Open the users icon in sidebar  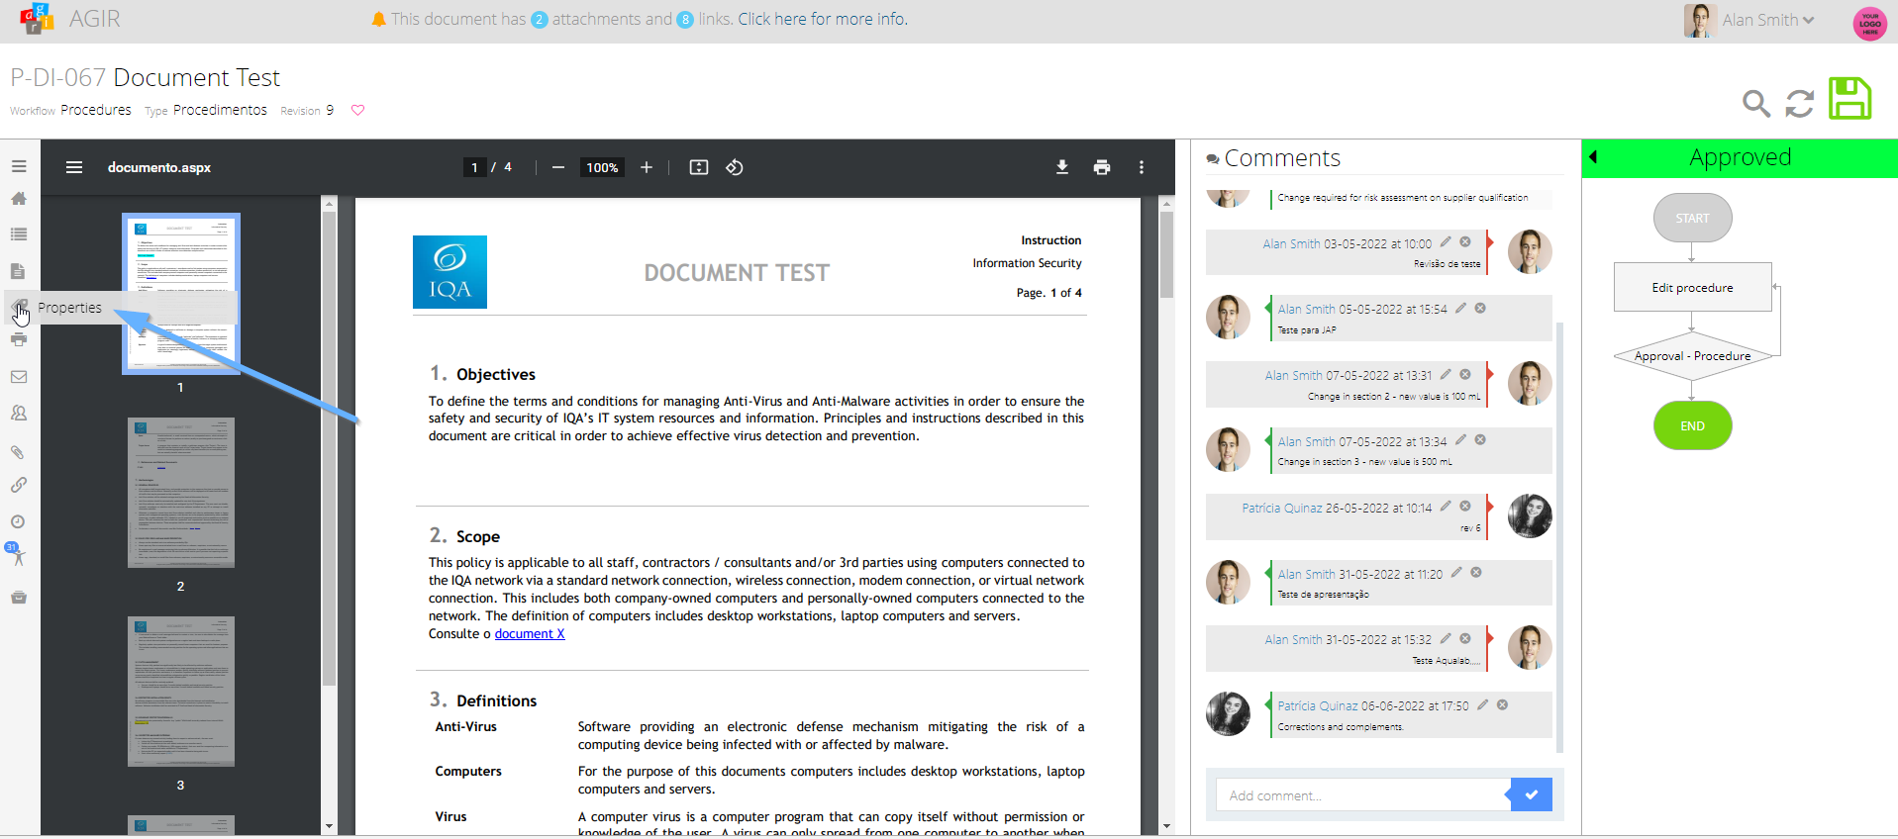pos(19,414)
